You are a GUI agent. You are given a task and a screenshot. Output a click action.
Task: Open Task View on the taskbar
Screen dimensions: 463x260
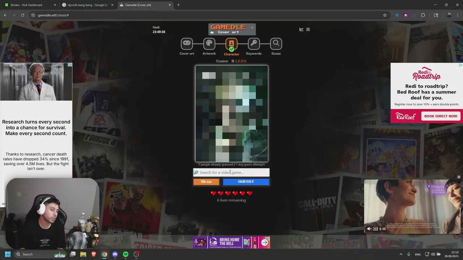pos(73,254)
